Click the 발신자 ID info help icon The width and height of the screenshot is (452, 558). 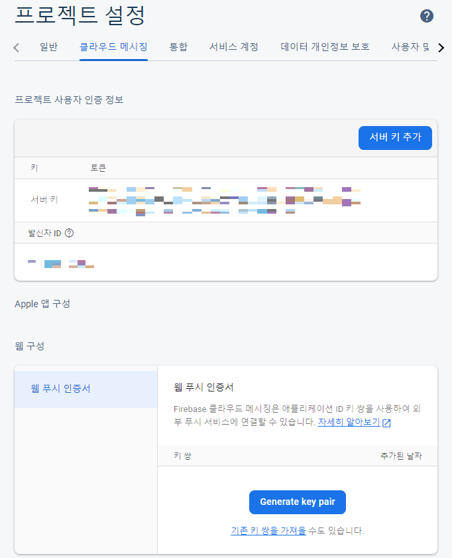(70, 233)
